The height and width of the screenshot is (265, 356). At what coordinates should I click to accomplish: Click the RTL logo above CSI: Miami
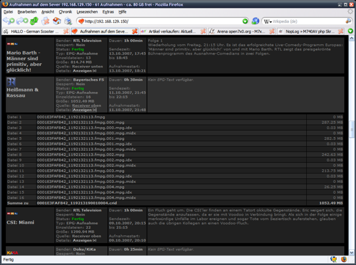click(x=12, y=213)
